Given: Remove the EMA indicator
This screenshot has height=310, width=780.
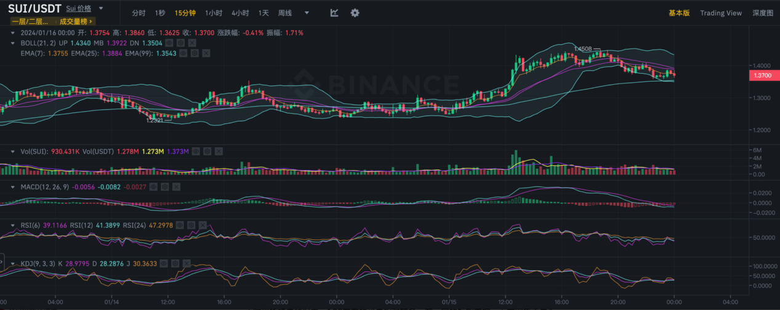Looking at the screenshot, I should pos(206,53).
